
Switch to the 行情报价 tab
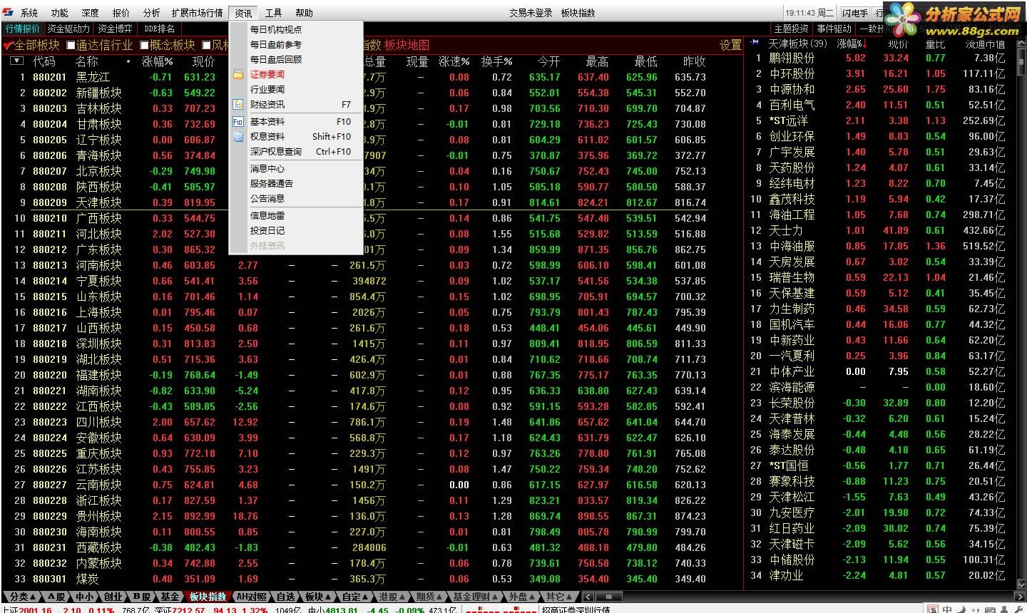coord(23,29)
